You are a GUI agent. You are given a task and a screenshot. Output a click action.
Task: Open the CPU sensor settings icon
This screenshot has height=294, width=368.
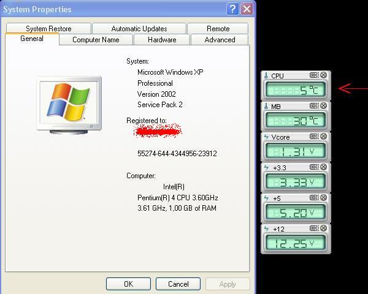point(314,75)
